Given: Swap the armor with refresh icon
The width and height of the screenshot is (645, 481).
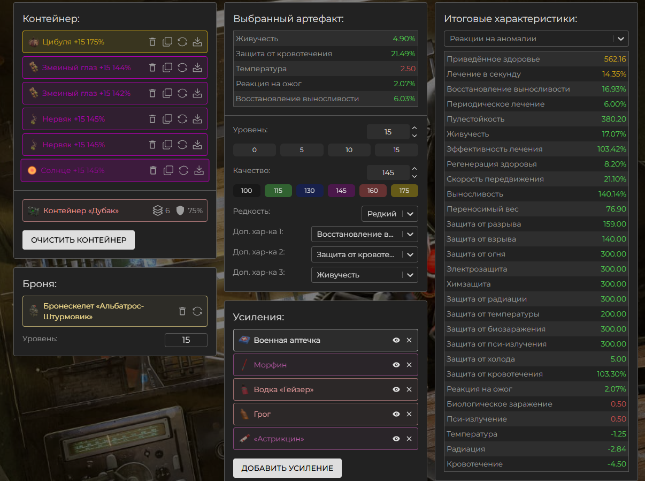Looking at the screenshot, I should (197, 311).
